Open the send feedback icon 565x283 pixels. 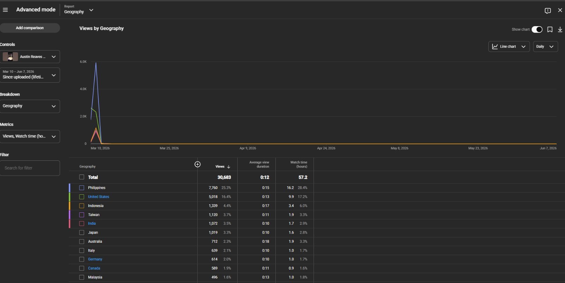(x=548, y=11)
